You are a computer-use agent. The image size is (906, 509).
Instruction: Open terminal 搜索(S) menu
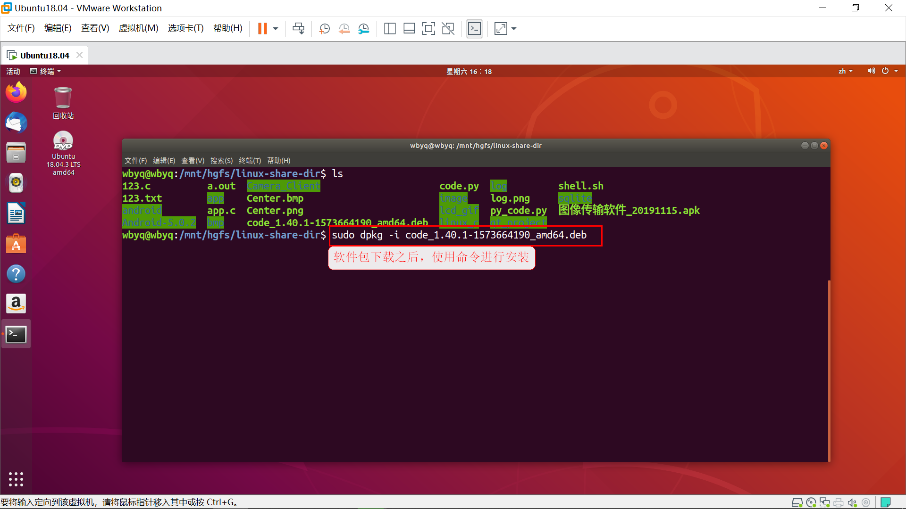221,161
